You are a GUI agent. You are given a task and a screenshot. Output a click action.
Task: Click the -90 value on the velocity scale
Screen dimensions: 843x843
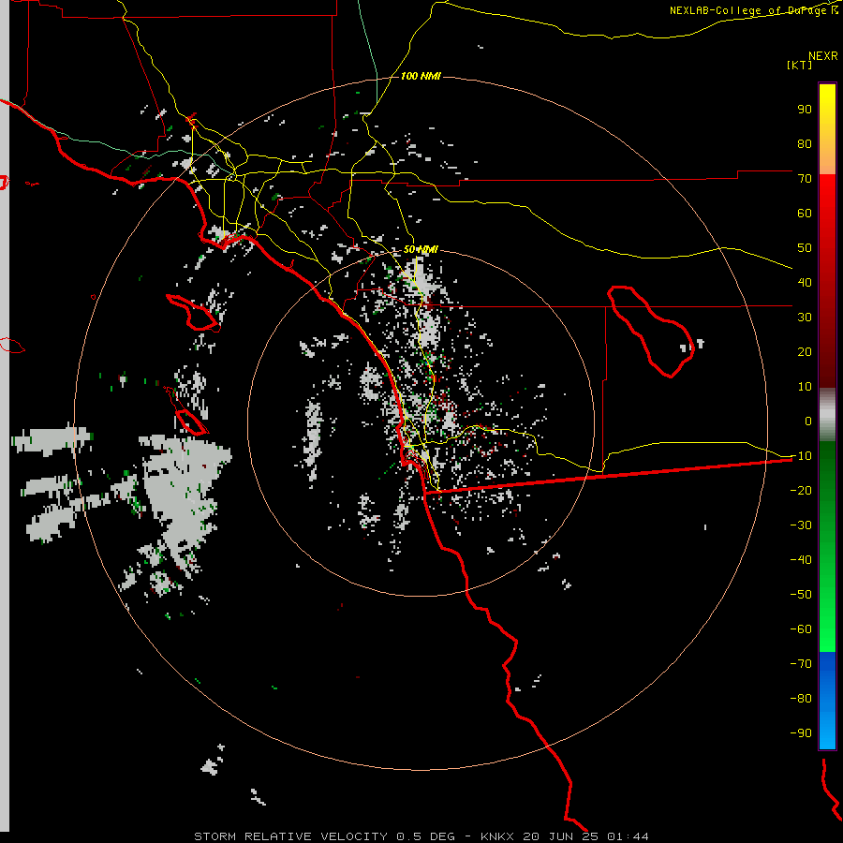tap(801, 733)
